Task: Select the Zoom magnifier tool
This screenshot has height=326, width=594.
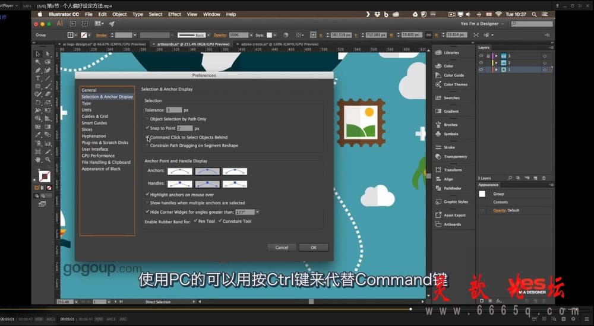Action: click(x=48, y=159)
